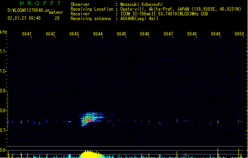
Task: Click the 0649 time marker
Action: 216,34
